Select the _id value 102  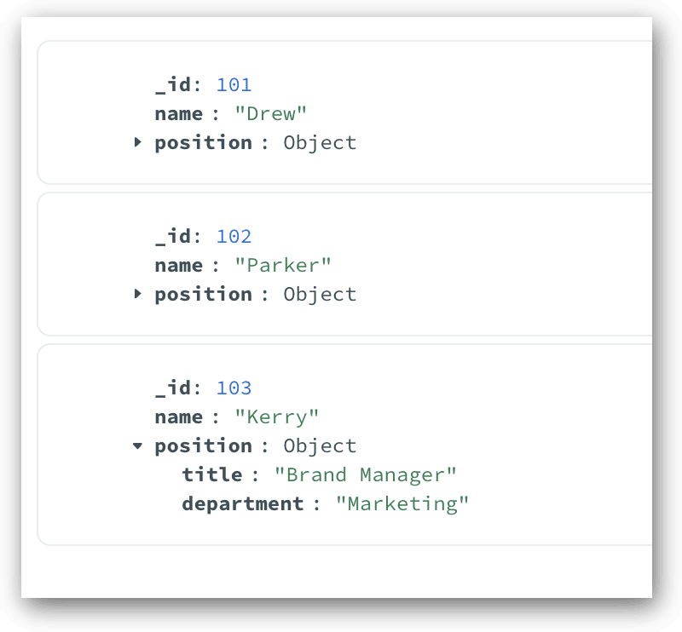[234, 237]
